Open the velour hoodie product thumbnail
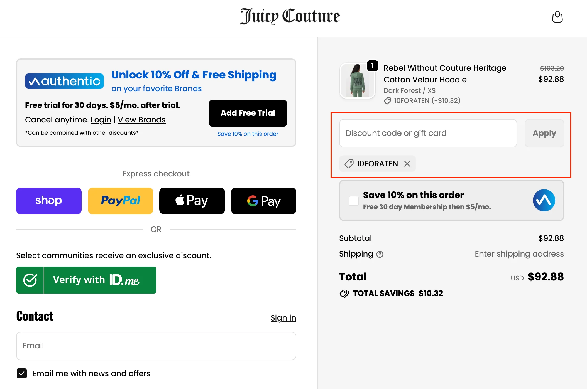587x389 pixels. click(x=357, y=81)
